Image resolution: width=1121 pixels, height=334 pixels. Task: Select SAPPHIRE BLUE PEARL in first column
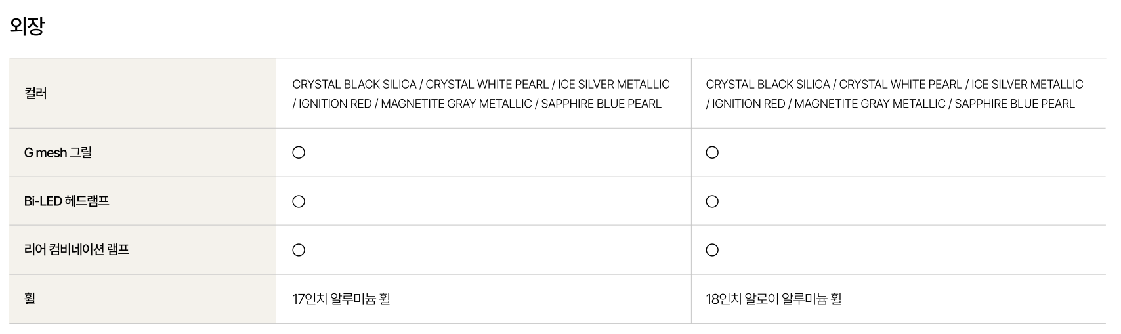(601, 104)
